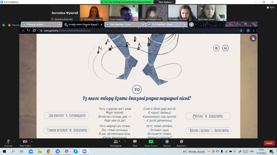Expand the View Options dropdown
The height and width of the screenshot is (155, 277).
pyautogui.click(x=166, y=2)
